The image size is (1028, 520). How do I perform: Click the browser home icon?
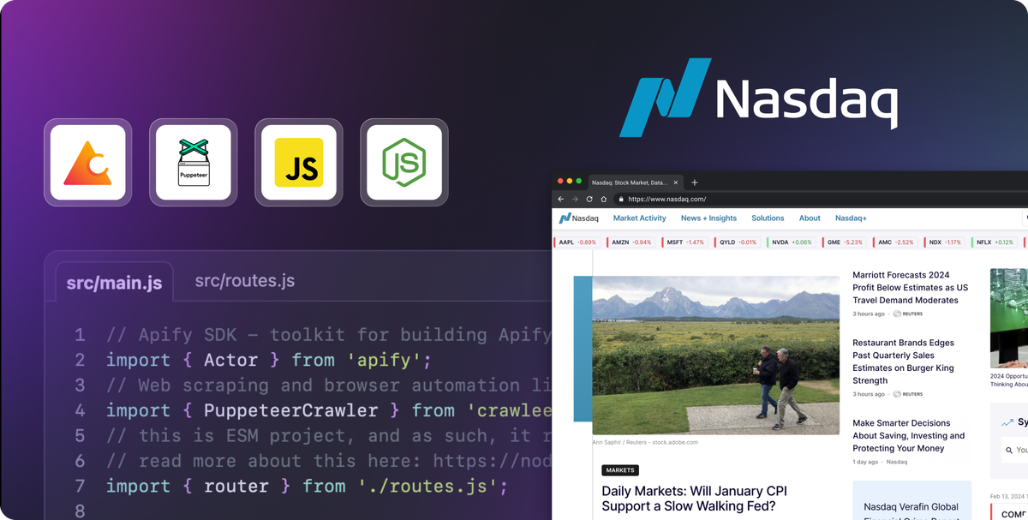click(602, 199)
